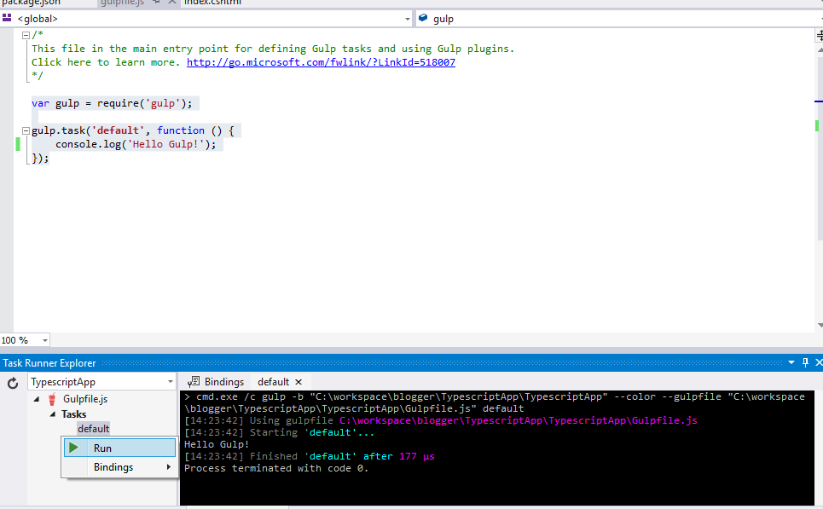The width and height of the screenshot is (823, 509).
Task: Close the default output tab
Action: click(x=298, y=382)
